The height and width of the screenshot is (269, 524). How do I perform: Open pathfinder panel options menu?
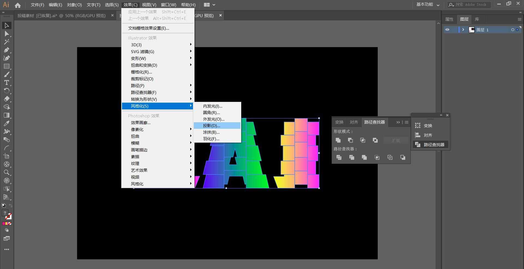[407, 122]
